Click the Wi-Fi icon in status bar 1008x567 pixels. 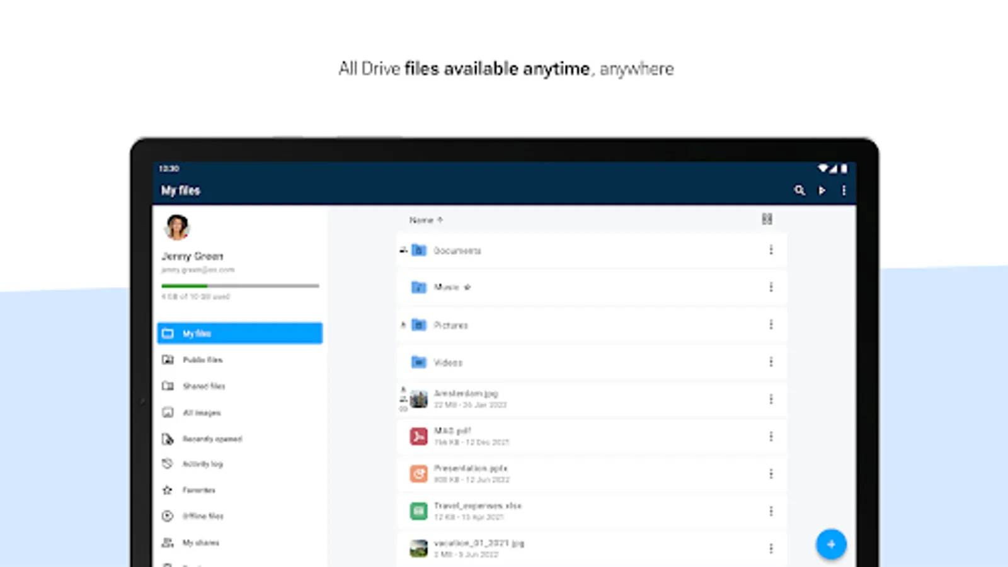823,168
